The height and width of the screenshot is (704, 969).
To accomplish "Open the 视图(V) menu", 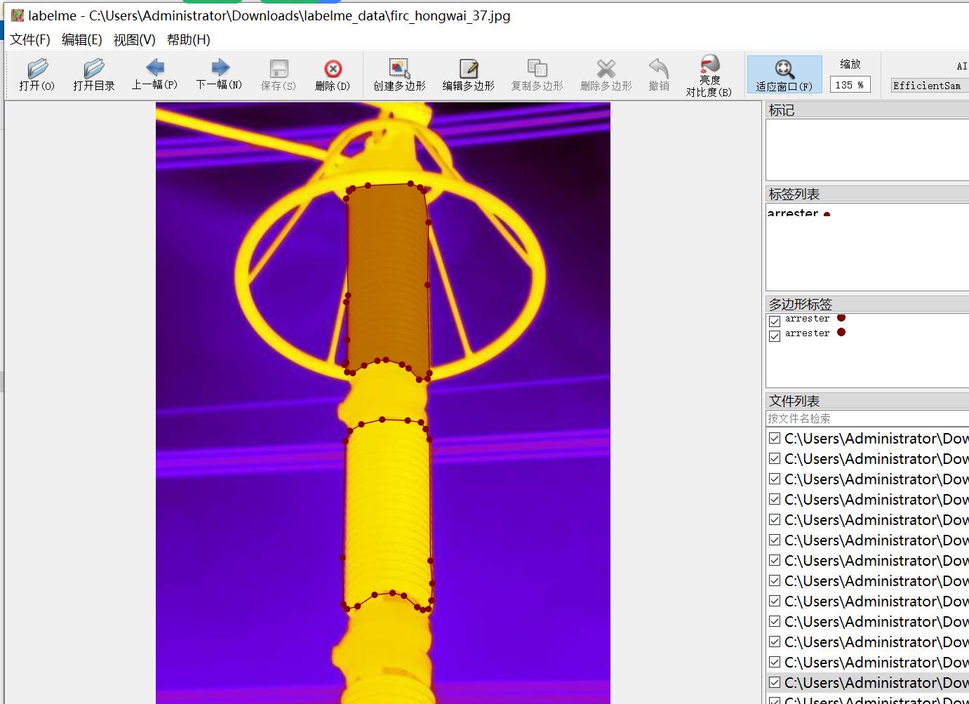I will (x=134, y=40).
